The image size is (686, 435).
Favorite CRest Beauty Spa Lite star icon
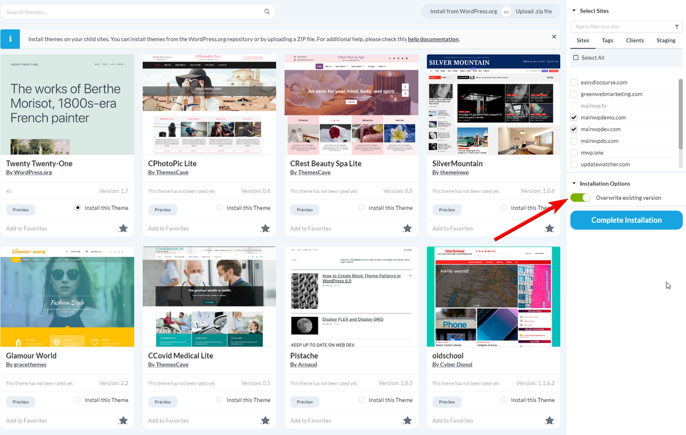click(407, 228)
